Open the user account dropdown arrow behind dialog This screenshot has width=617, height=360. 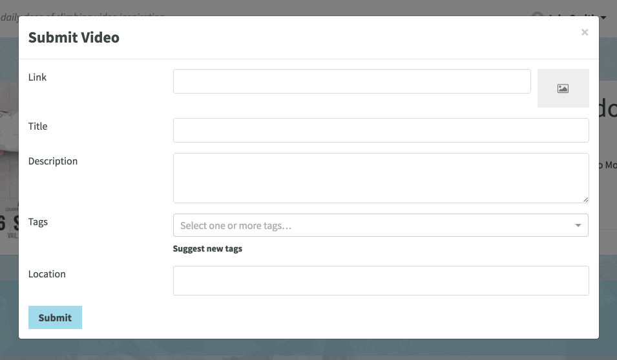[603, 17]
